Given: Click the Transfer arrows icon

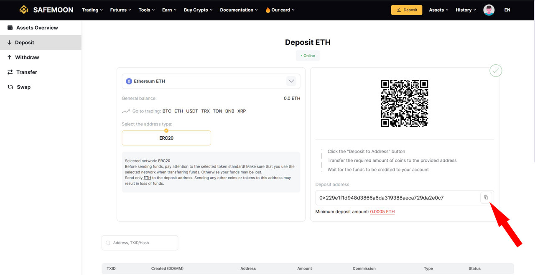Looking at the screenshot, I should click(10, 72).
